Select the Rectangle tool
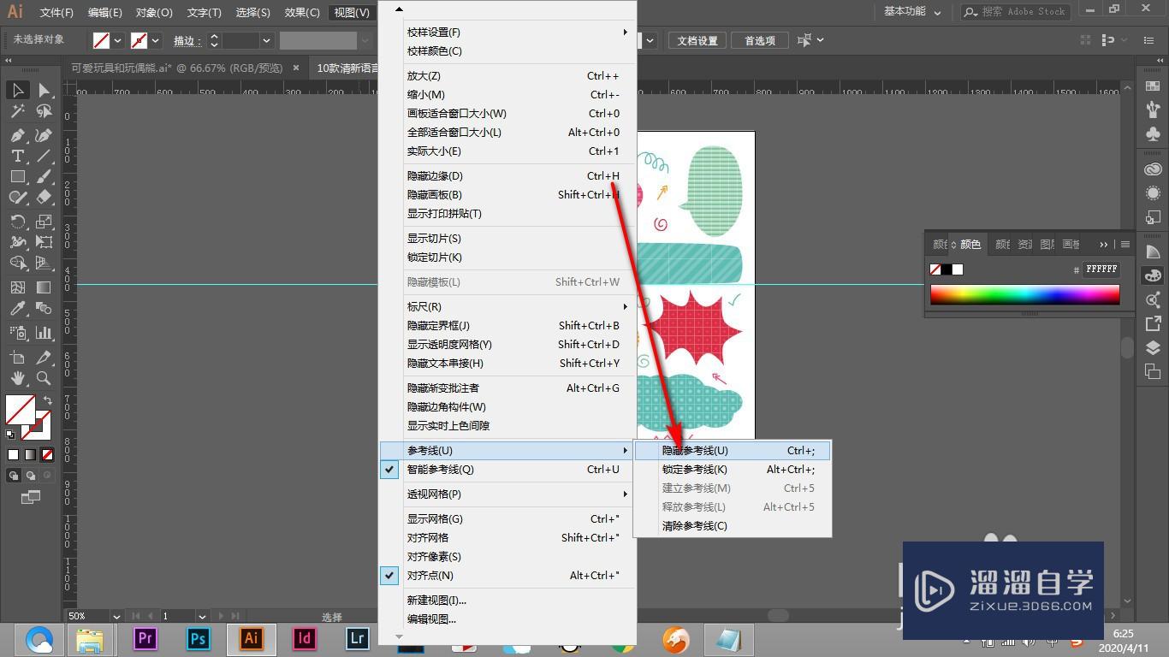Viewport: 1169px width, 657px height. [x=17, y=176]
